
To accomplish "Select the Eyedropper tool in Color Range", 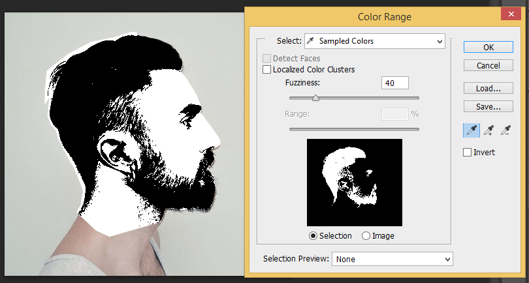I will [x=472, y=130].
